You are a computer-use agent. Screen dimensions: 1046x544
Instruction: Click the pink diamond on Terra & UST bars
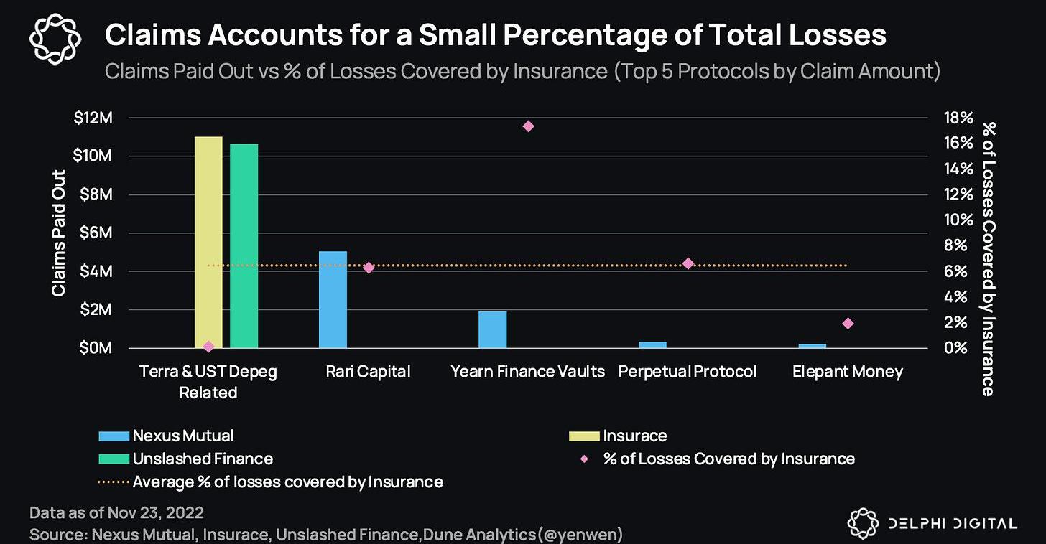click(x=209, y=347)
